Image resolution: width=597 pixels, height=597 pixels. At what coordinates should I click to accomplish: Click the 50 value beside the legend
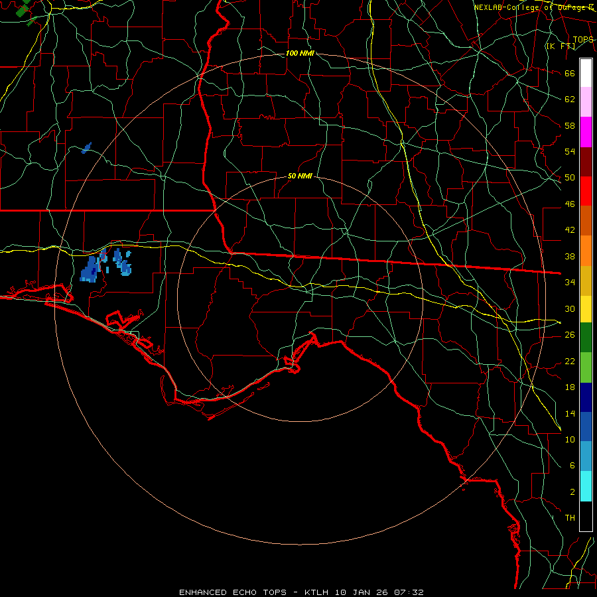pos(570,178)
